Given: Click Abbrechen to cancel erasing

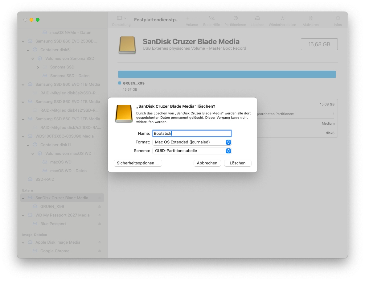Looking at the screenshot, I should click(x=207, y=163).
